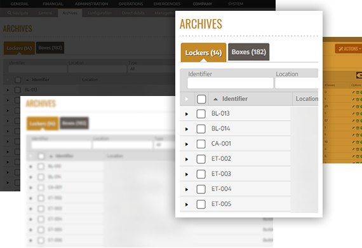This screenshot has width=362, height=248.
Task: Click the pencil edit icon in the 0 boxes row
Action: point(353,92)
